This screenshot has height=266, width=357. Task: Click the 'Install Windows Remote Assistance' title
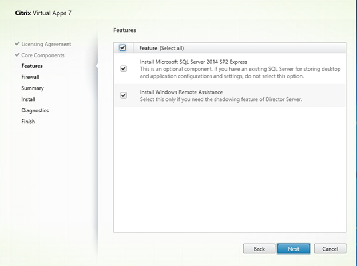[x=181, y=92]
